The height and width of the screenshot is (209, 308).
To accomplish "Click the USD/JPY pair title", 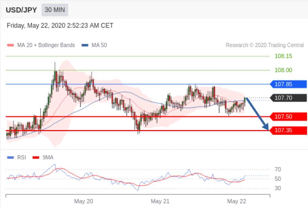I will click(21, 10).
